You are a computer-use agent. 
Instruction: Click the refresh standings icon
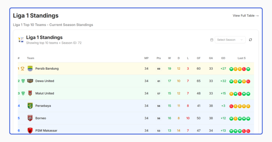[x=250, y=40]
